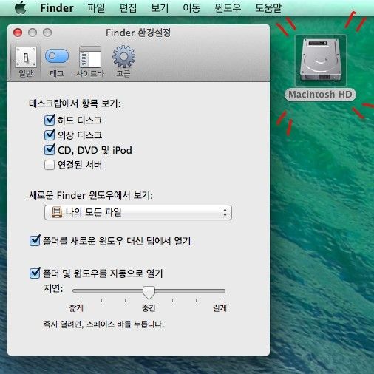The width and height of the screenshot is (374, 374).
Task: Click the 지연 delay slider thumb
Action: pos(149,293)
